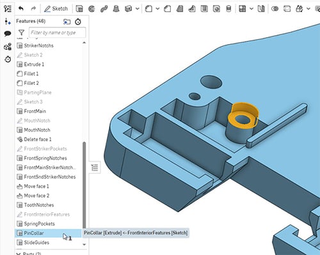
Task: Start a new Sketch from toolbar
Action: tap(56, 9)
